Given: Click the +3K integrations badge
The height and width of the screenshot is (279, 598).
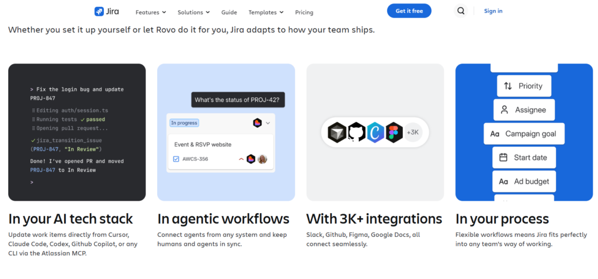Looking at the screenshot, I should coord(413,132).
